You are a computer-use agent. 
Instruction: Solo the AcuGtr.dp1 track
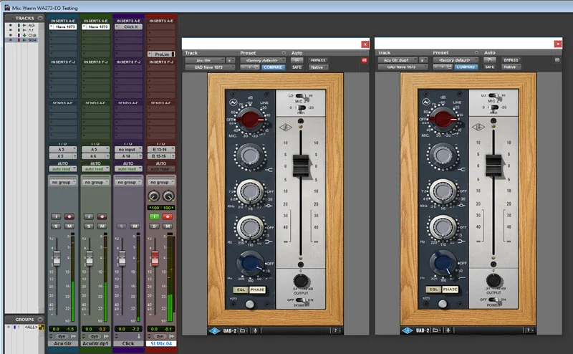[89, 226]
